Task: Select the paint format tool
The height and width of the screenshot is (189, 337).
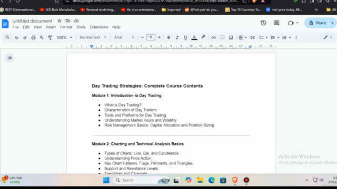Action: (50, 37)
